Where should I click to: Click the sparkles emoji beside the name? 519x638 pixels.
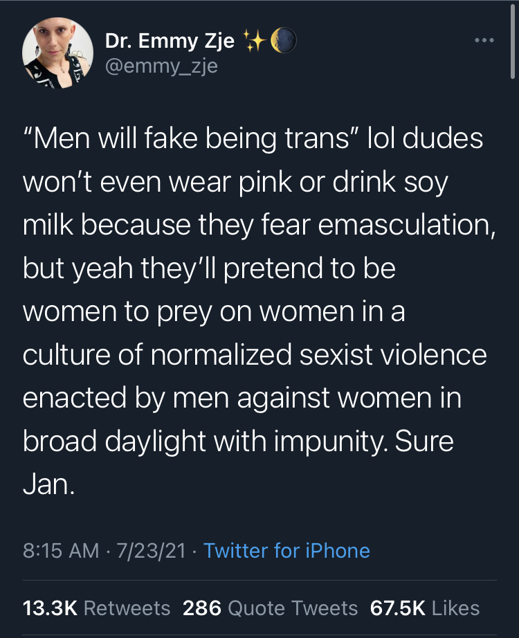point(255,42)
